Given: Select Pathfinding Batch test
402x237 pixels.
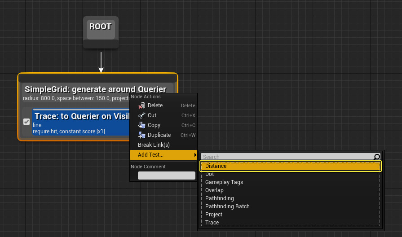Looking at the screenshot, I should click(291, 206).
